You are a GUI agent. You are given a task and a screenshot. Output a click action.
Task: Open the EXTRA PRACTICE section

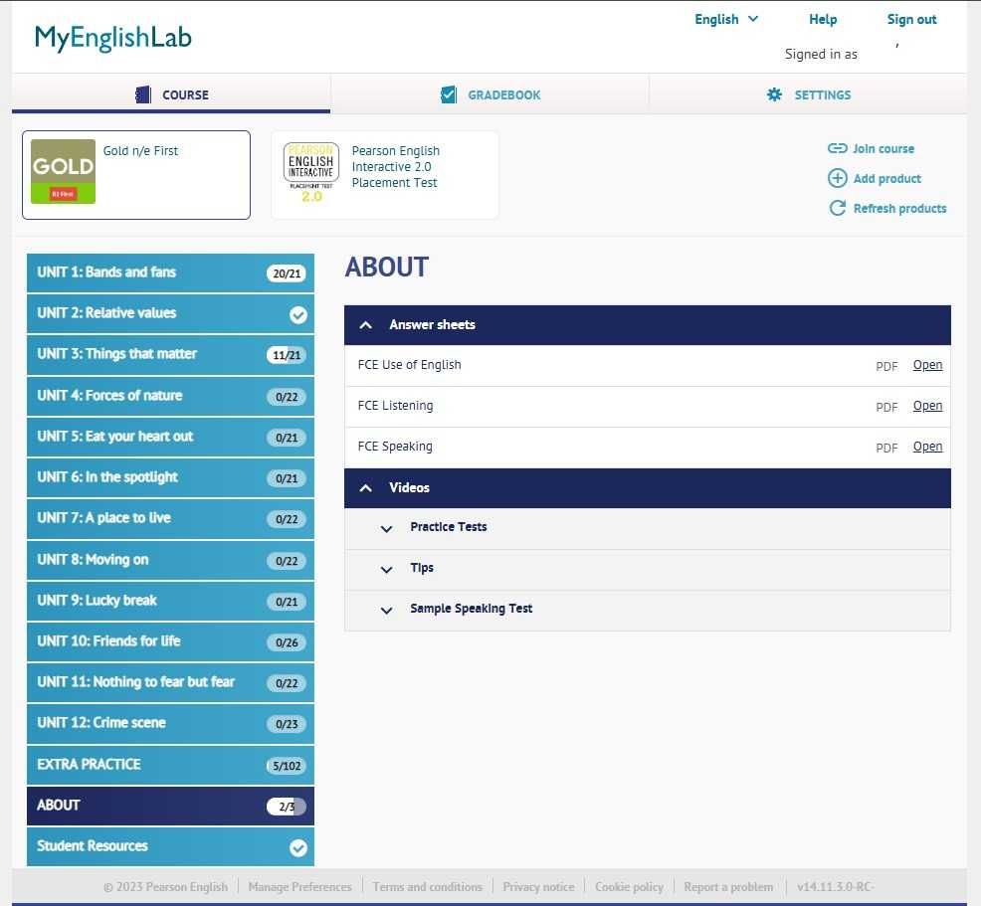coord(170,765)
